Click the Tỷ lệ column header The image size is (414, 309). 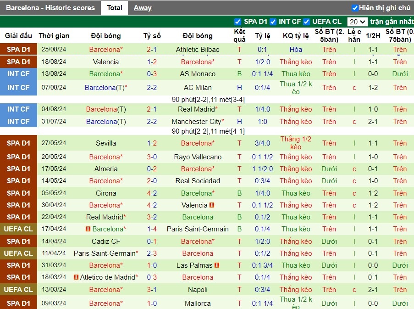[263, 36]
